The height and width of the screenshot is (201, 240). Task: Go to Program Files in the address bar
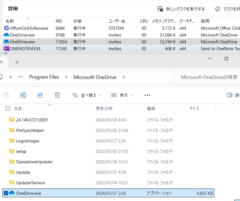pyautogui.click(x=44, y=77)
